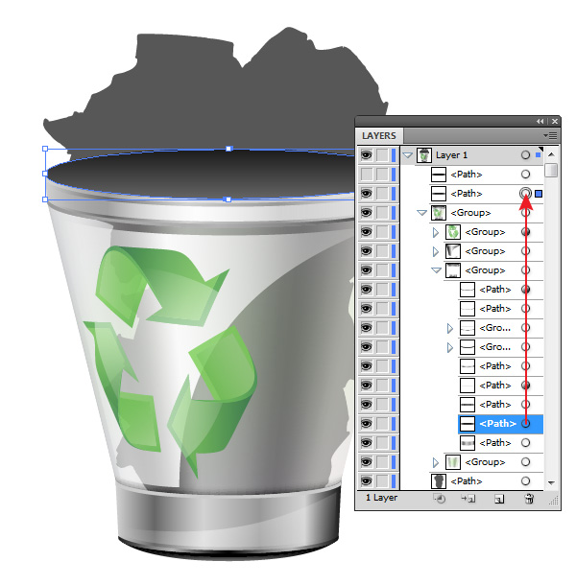Select the LAYERS panel tab
The height and width of the screenshot is (585, 576).
tap(379, 136)
